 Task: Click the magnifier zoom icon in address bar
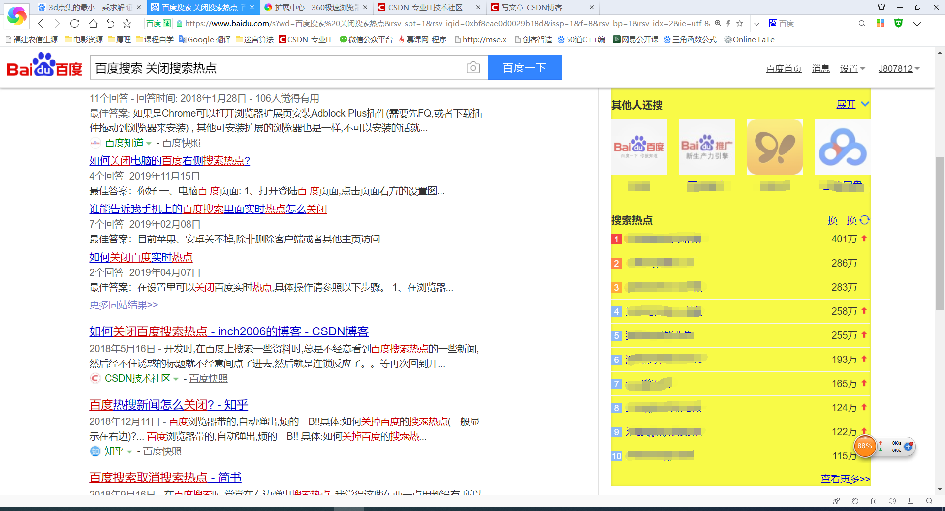click(718, 23)
